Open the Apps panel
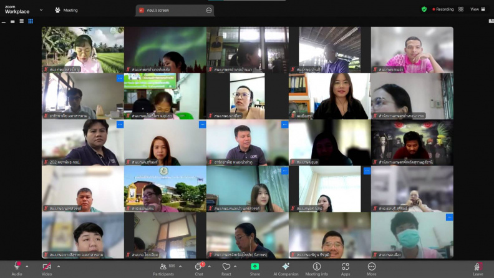 pyautogui.click(x=346, y=269)
